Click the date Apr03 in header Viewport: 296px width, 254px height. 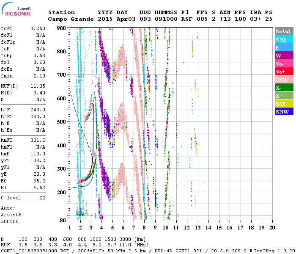[126, 19]
